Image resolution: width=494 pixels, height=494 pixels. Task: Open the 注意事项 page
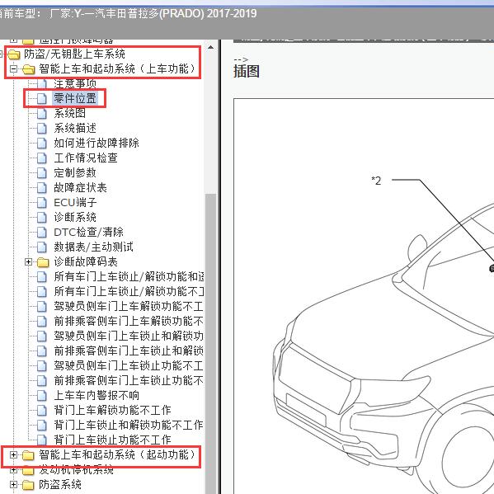(75, 83)
